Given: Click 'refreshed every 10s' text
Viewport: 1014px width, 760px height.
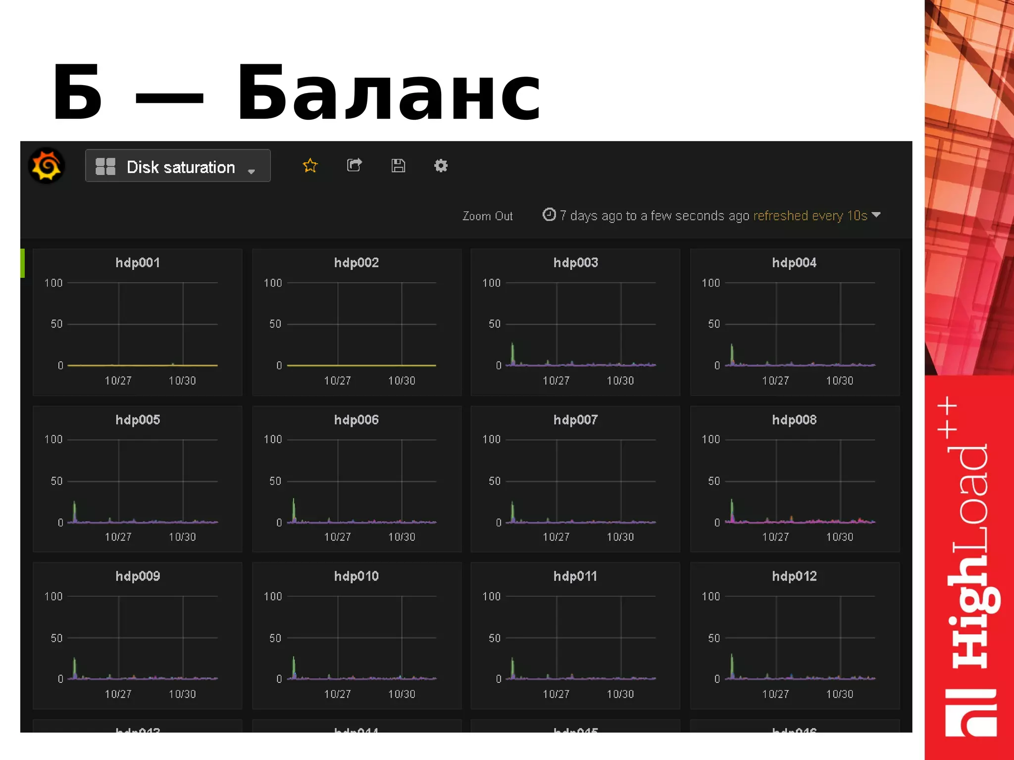Looking at the screenshot, I should [810, 216].
